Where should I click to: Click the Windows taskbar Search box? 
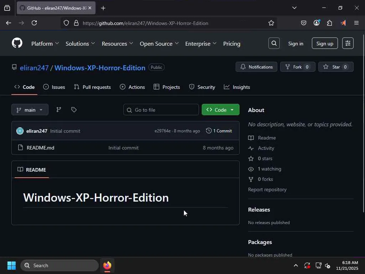[60, 265]
